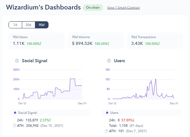This screenshot has height=137, width=190.
Task: Open the View 1 Smart Contract link
Action: (123, 8)
